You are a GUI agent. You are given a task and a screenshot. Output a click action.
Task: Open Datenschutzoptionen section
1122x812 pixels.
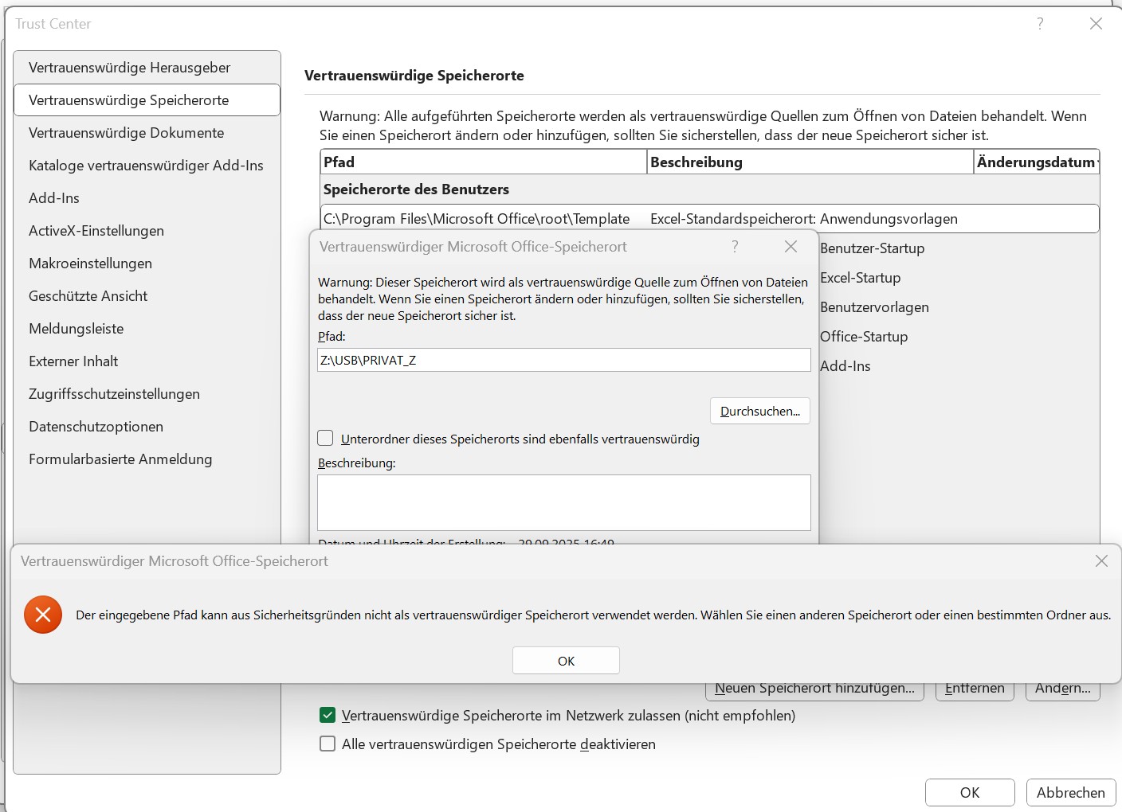pyautogui.click(x=147, y=427)
